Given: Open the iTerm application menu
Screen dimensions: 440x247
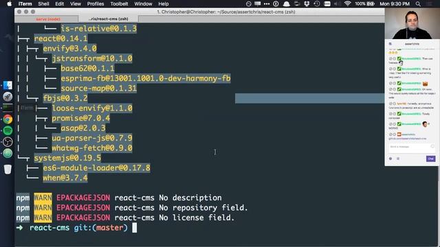Looking at the screenshot, I should click(25, 3).
